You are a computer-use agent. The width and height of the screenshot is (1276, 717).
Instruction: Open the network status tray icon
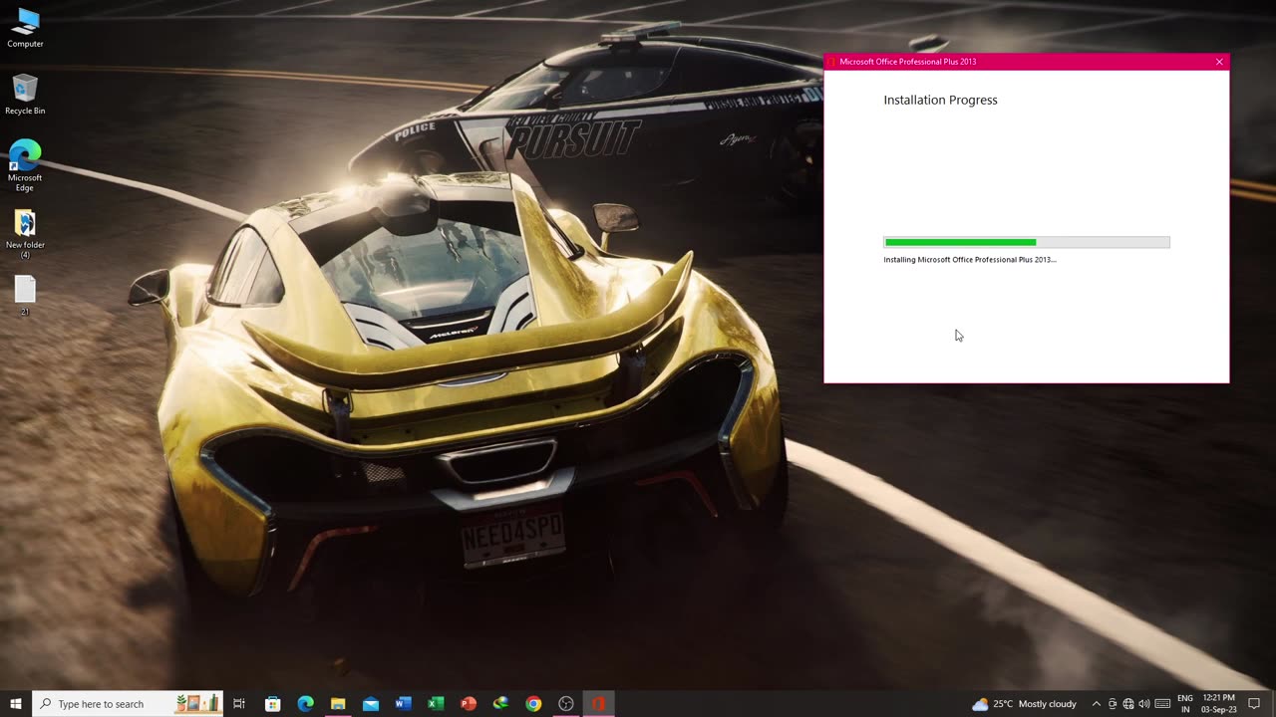[x=1128, y=704]
